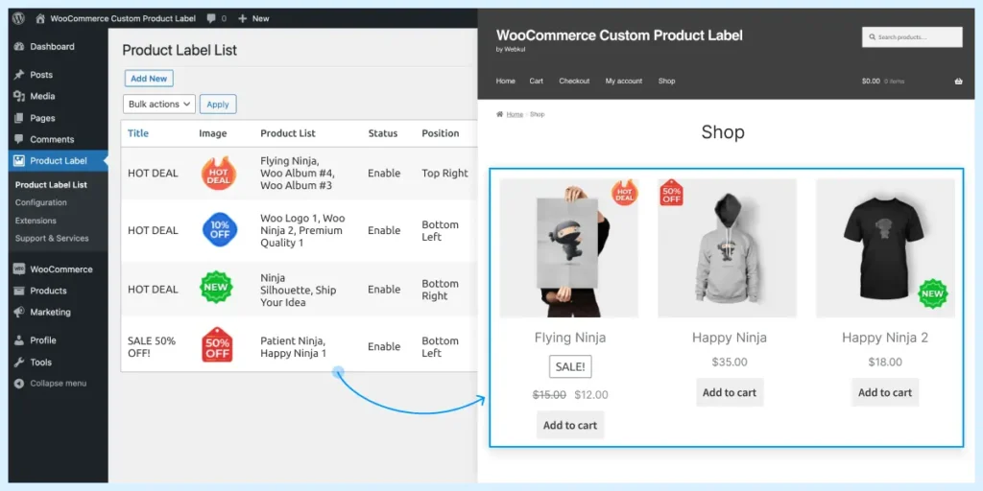Add Happy Ninja to cart

[730, 392]
